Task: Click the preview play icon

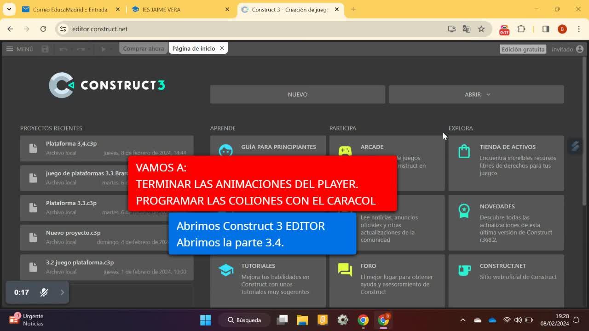Action: click(104, 49)
